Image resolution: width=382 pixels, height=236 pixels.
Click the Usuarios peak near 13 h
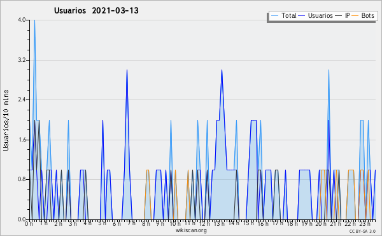click(222, 70)
